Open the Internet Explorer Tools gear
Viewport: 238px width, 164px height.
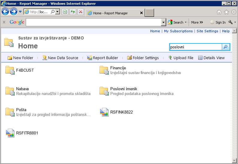click(234, 12)
